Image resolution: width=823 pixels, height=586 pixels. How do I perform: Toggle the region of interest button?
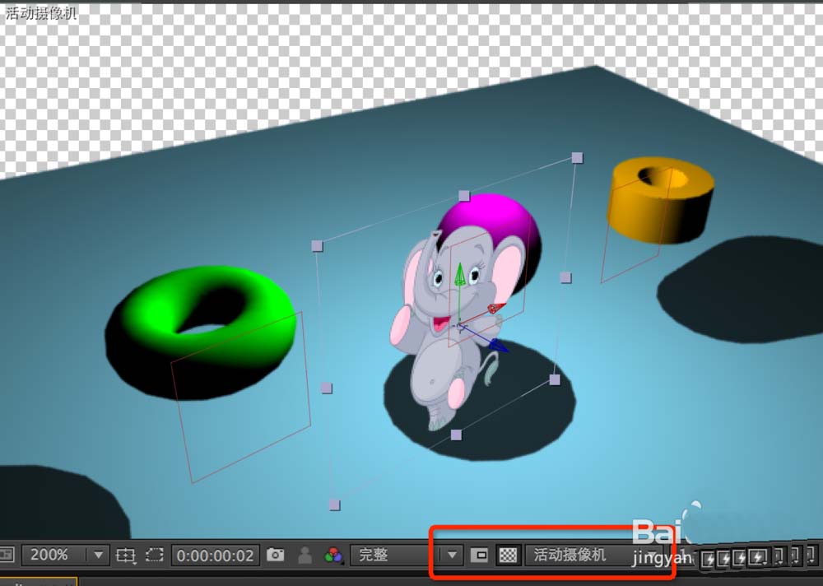[479, 555]
